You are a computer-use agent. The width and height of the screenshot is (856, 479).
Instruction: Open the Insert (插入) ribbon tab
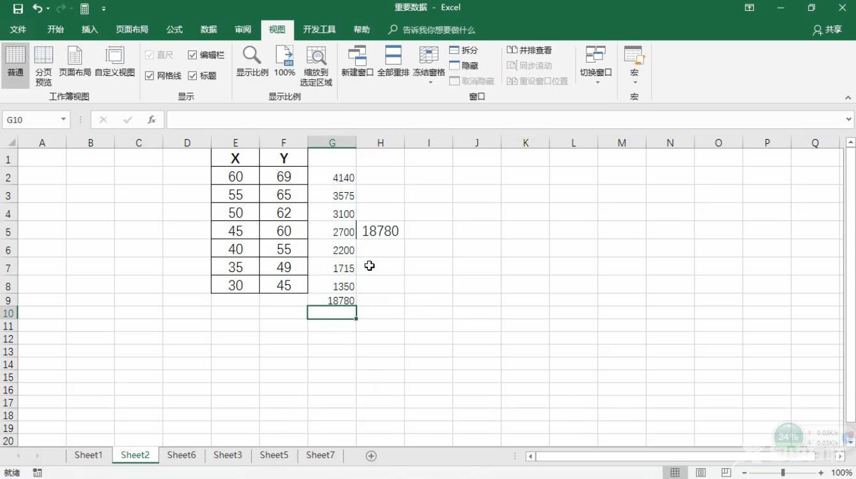pyautogui.click(x=90, y=29)
